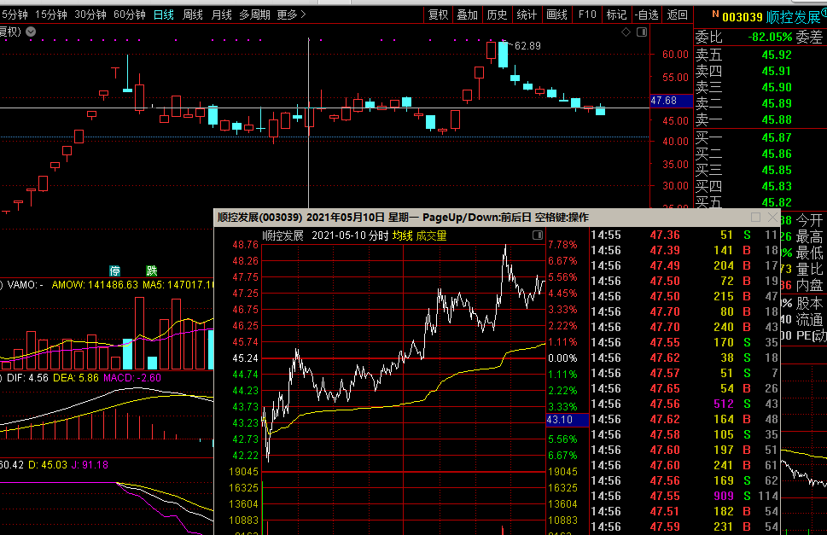Click the DIF: 4.56 indicator label
The height and width of the screenshot is (535, 827).
click(x=28, y=378)
